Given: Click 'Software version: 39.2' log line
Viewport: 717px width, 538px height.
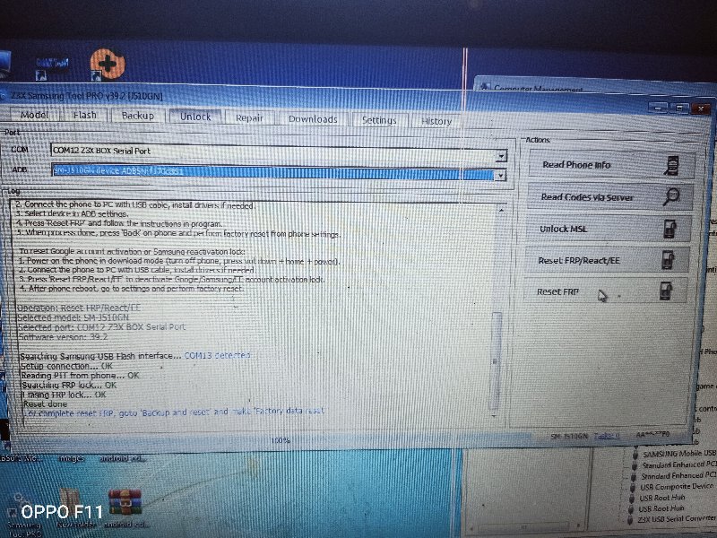Looking at the screenshot, I should click(x=63, y=337).
